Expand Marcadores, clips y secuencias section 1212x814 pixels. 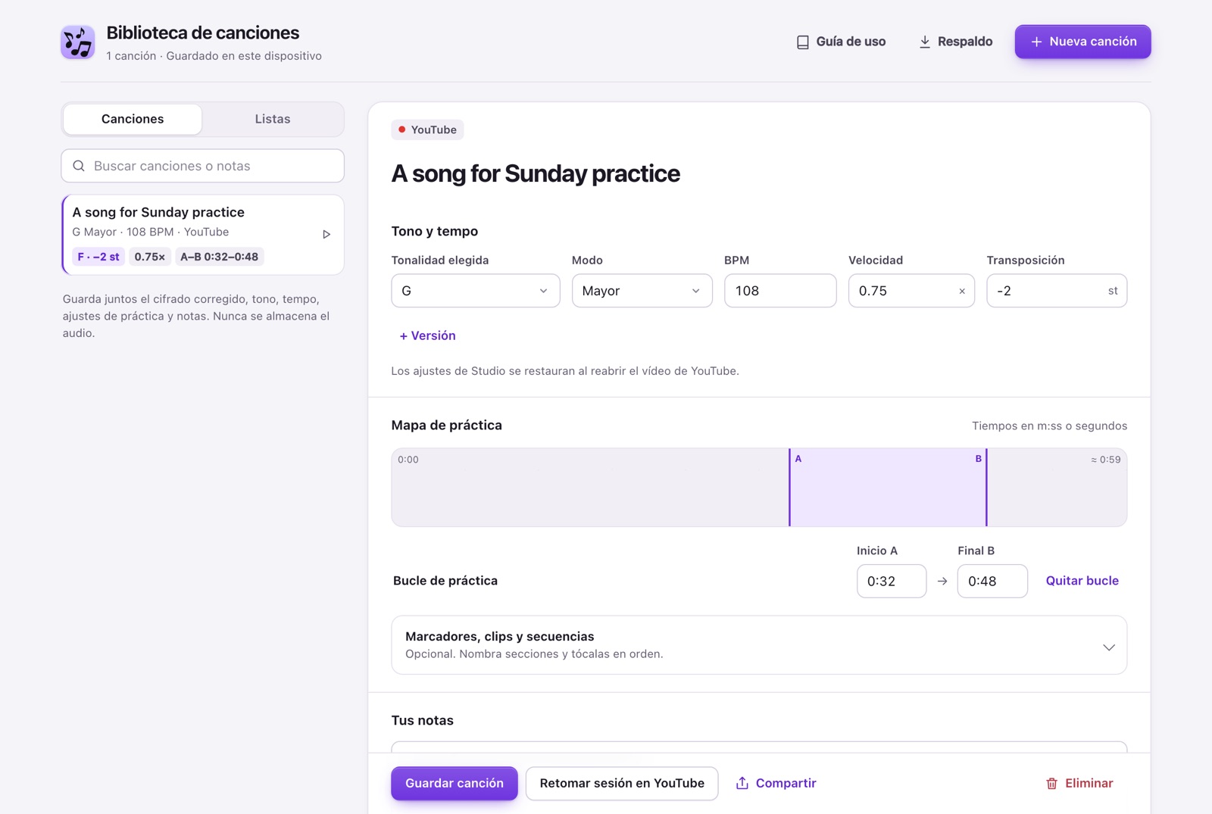[759, 645]
